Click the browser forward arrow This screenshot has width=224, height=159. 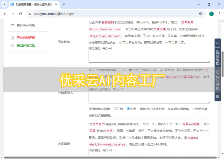point(13,14)
